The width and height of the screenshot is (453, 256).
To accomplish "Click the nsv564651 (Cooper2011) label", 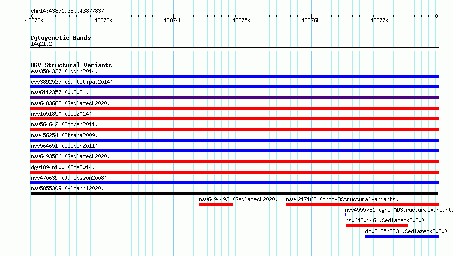I will pos(64,146).
